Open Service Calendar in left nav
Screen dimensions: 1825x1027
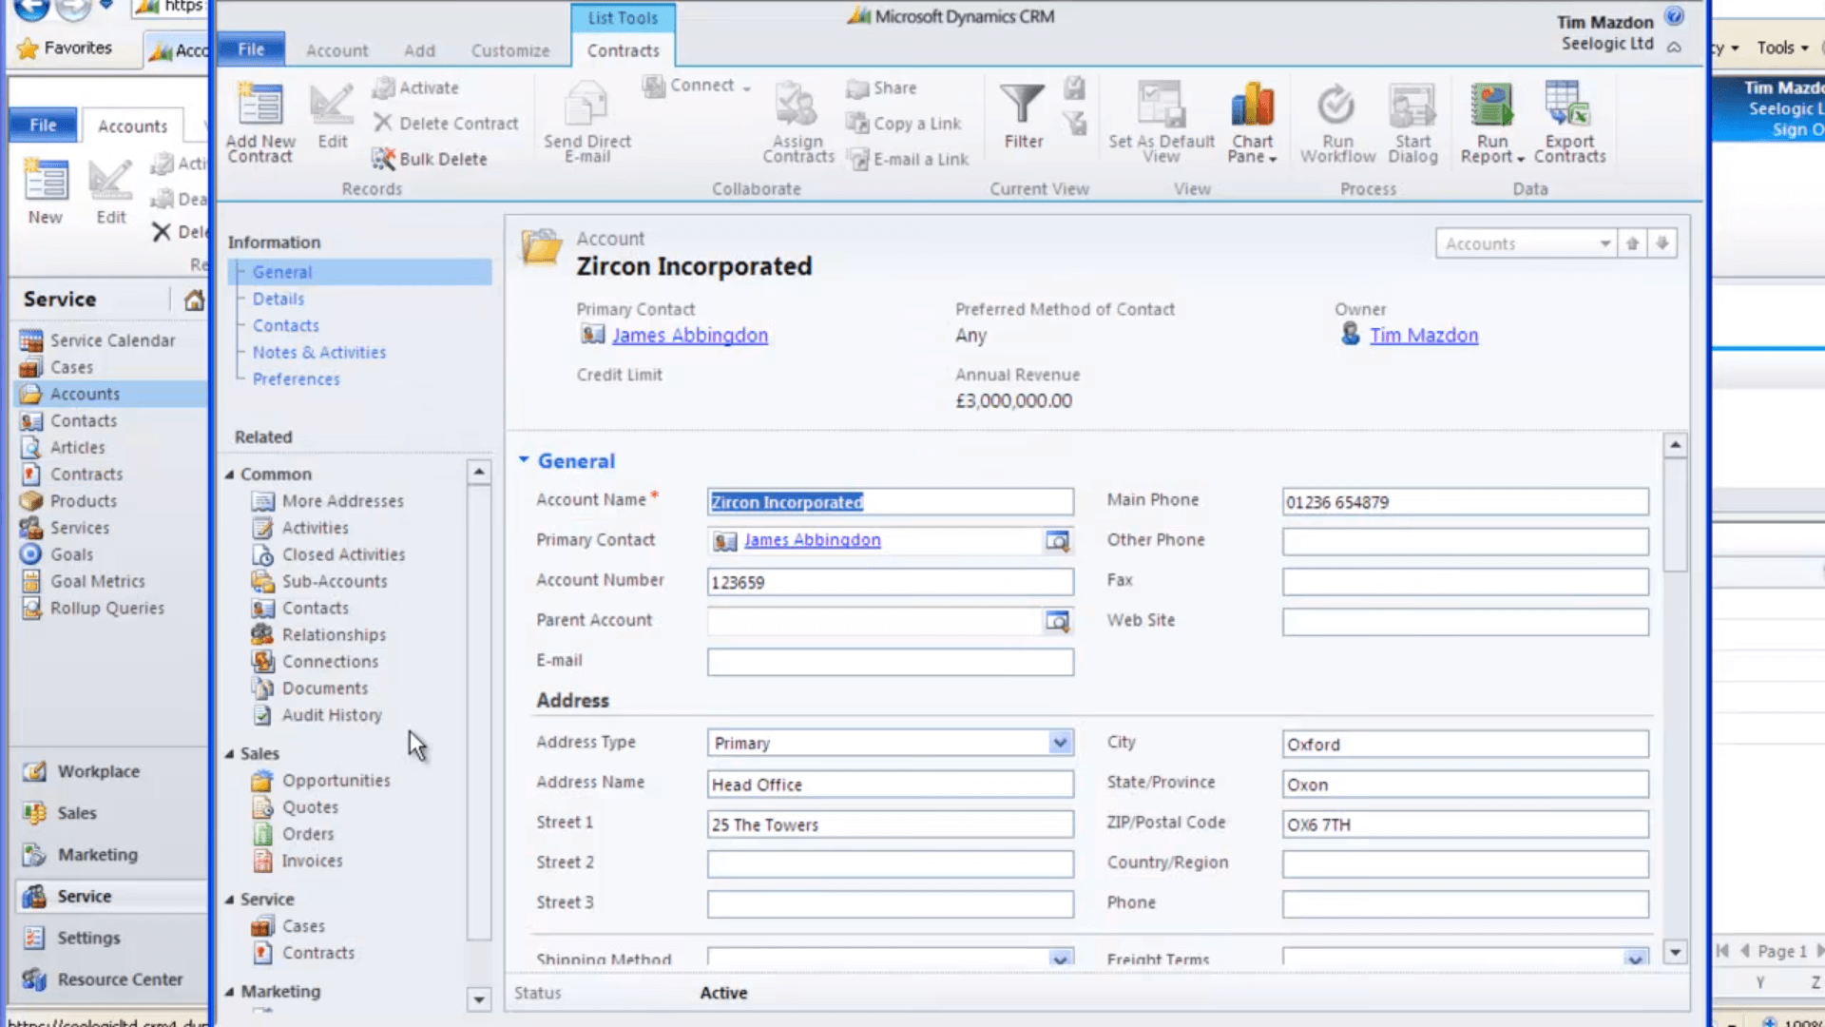click(99, 340)
